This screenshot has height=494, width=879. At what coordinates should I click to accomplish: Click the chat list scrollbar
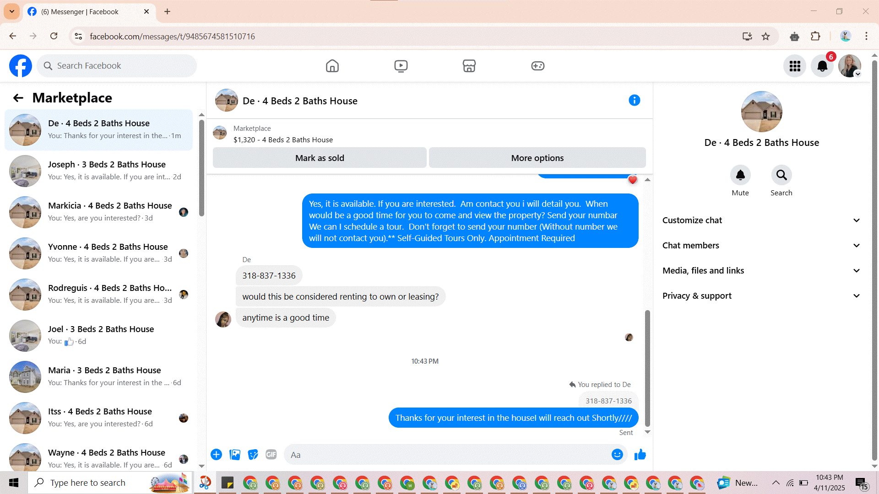201,168
